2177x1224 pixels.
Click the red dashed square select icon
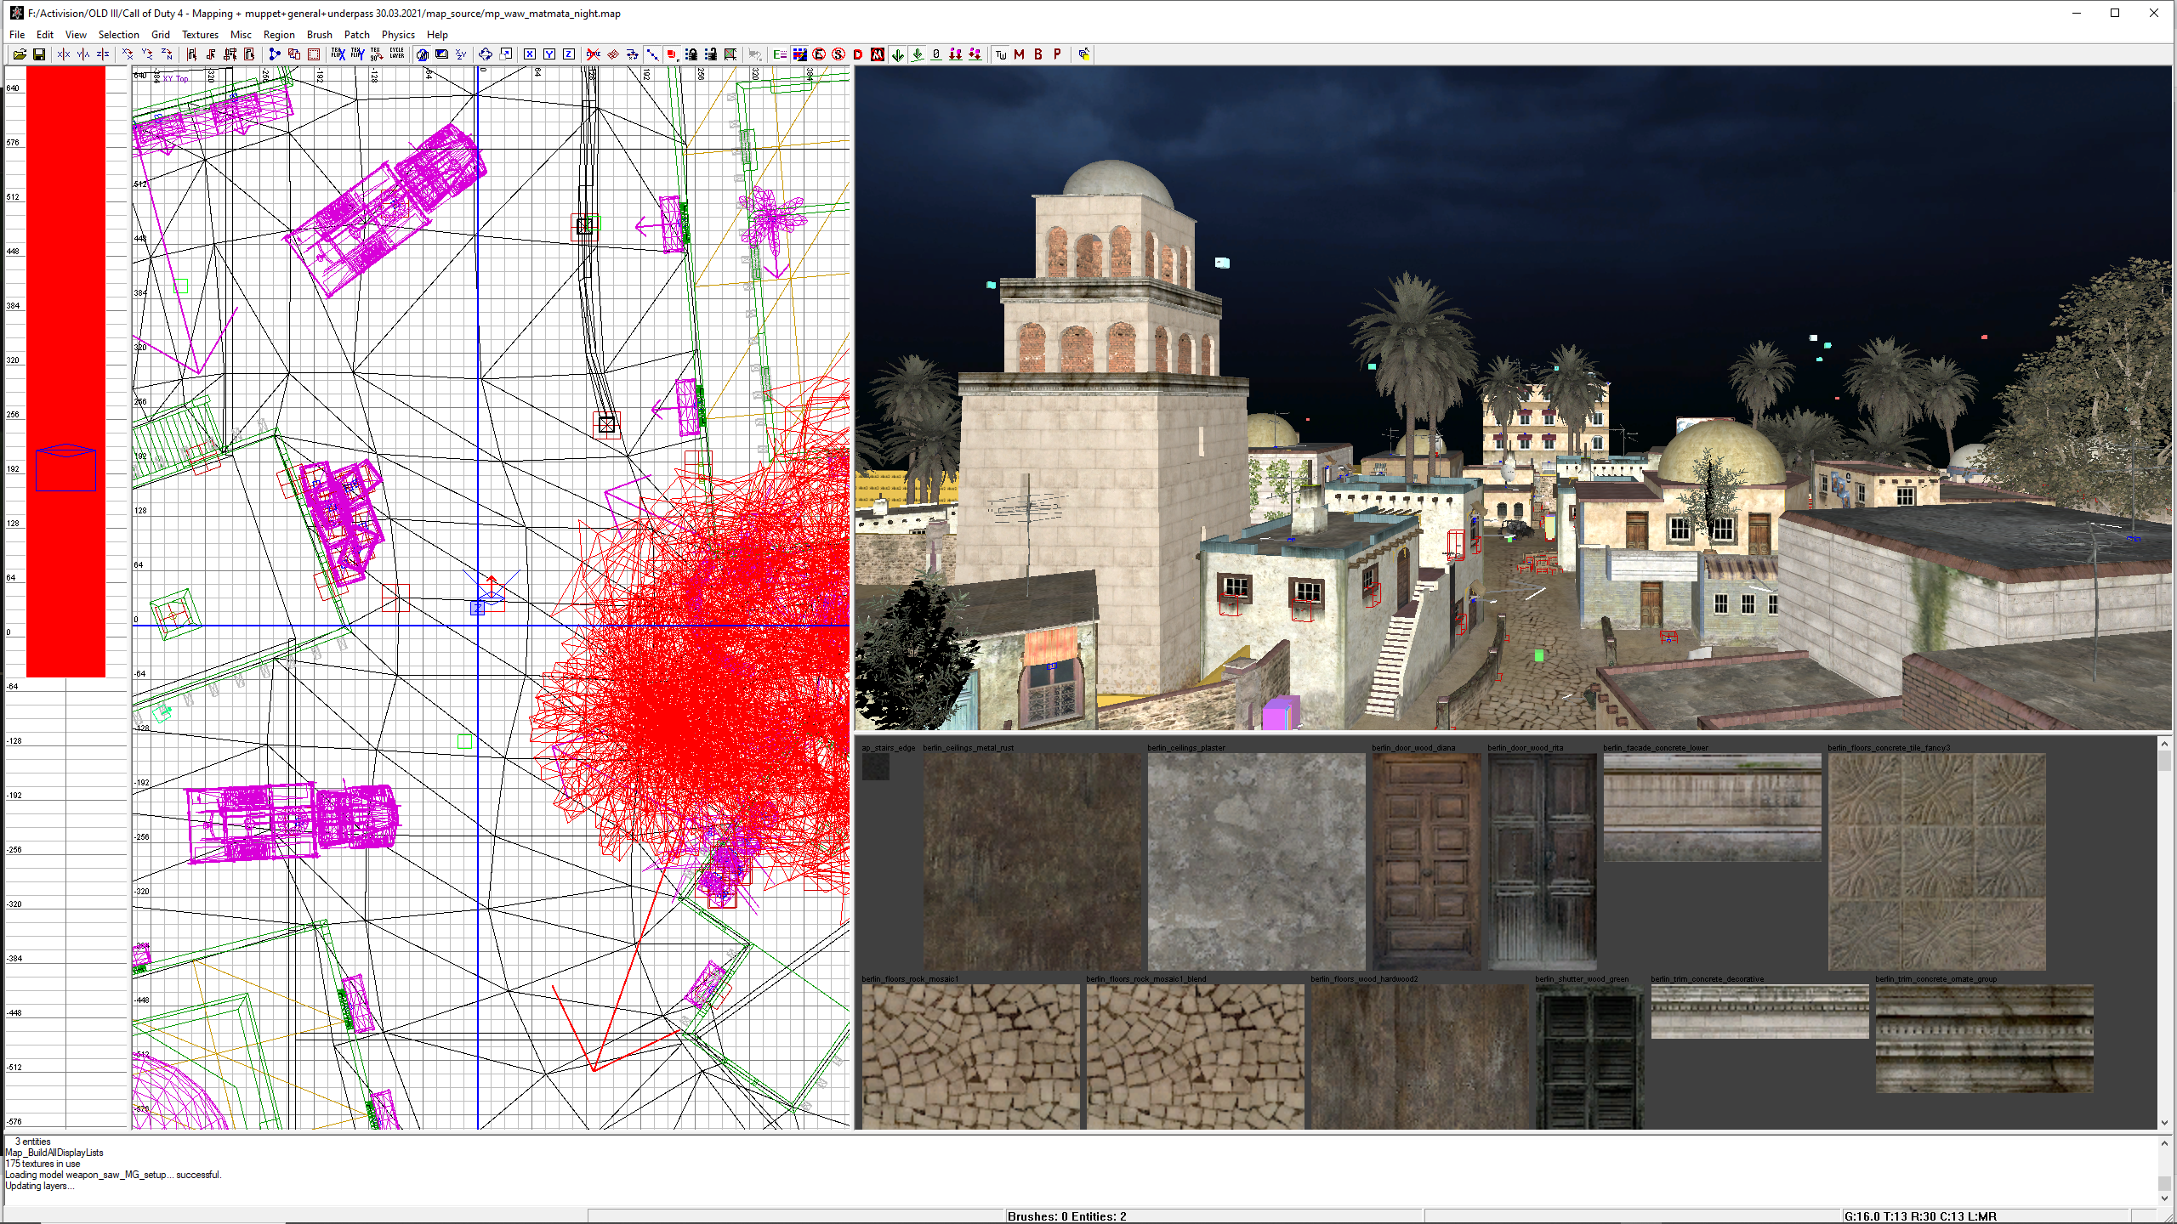pos(314,54)
